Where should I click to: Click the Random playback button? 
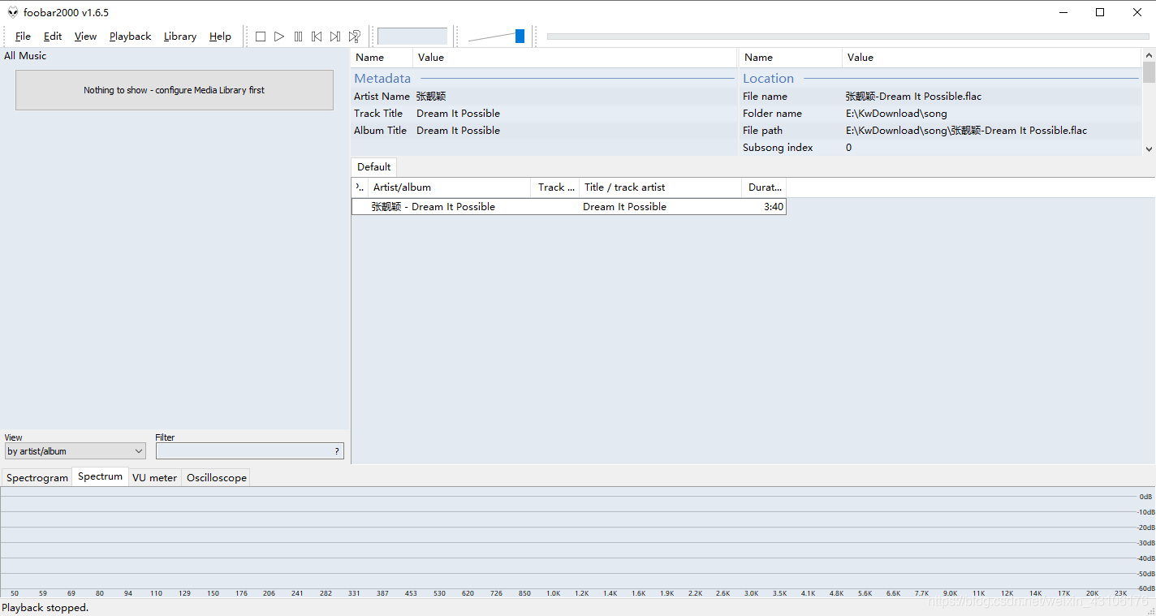click(355, 37)
